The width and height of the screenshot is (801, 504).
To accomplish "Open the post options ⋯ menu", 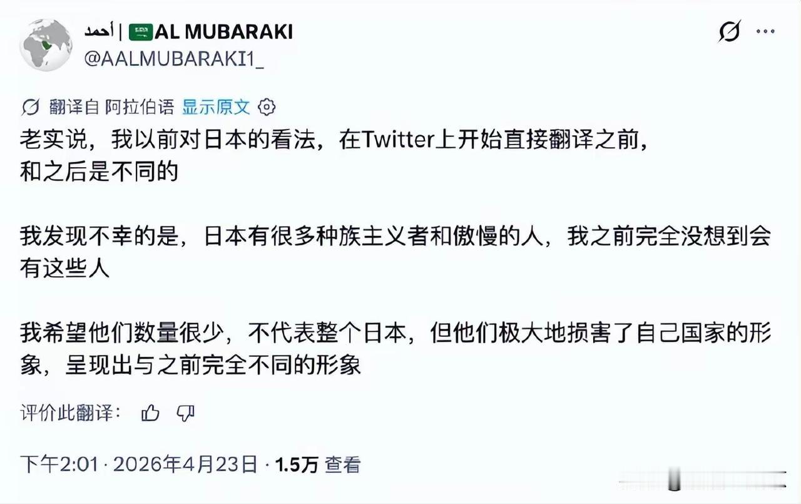I will [x=766, y=33].
